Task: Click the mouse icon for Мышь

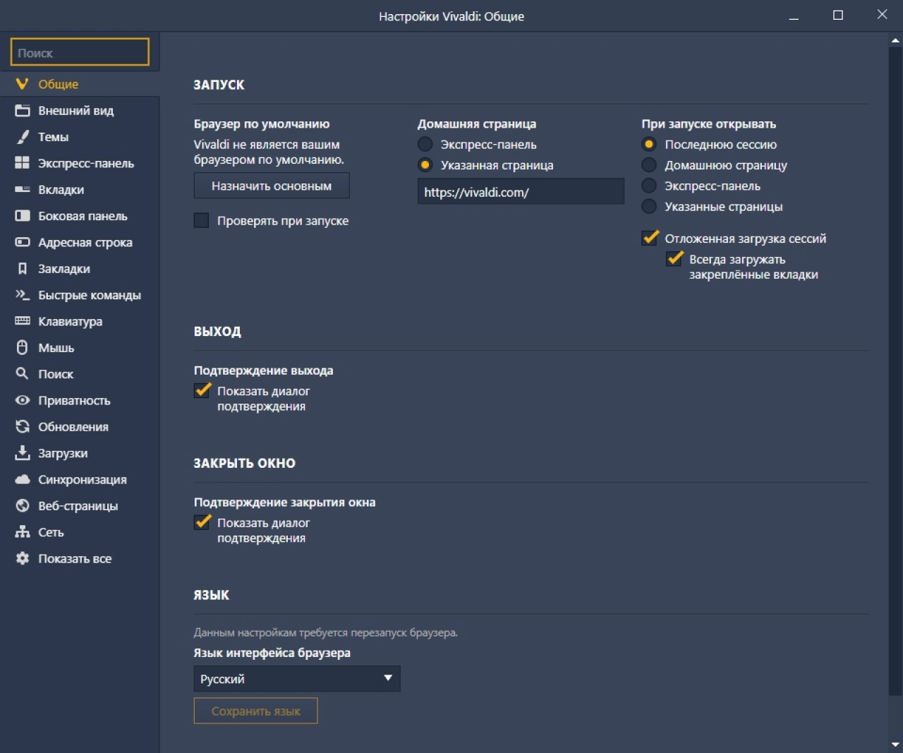Action: tap(23, 347)
